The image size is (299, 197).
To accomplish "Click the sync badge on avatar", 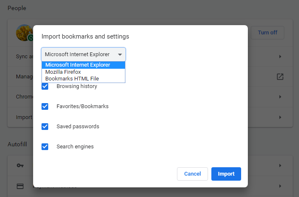I will [x=31, y=38].
